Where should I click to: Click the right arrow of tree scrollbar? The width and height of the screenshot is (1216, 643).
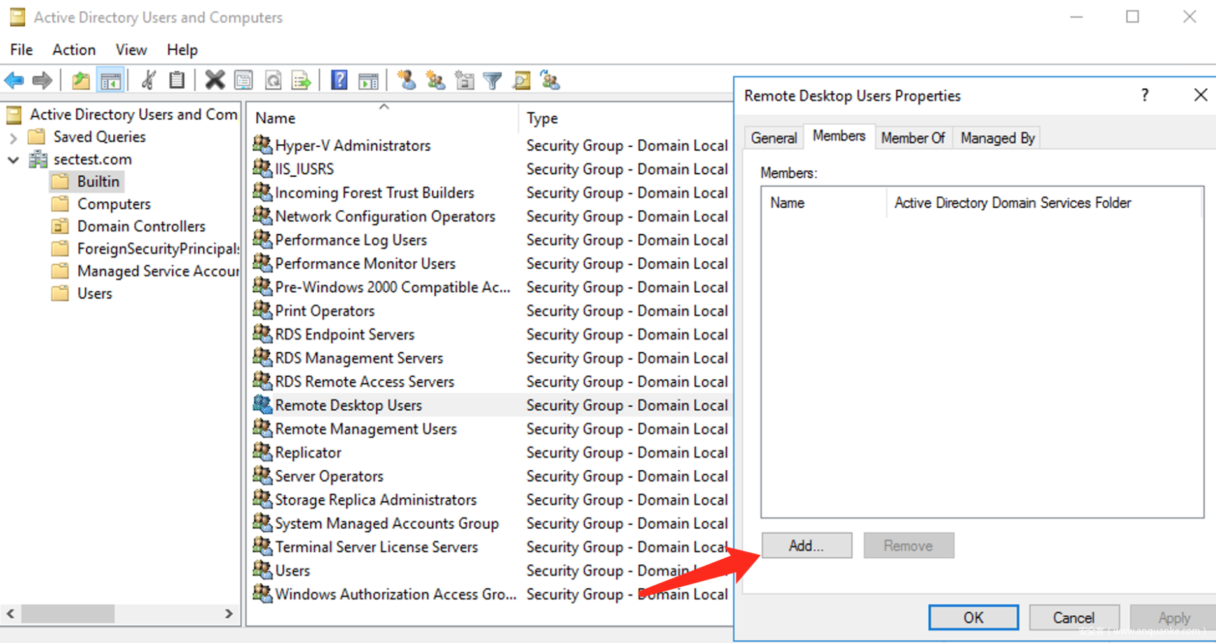pyautogui.click(x=229, y=614)
